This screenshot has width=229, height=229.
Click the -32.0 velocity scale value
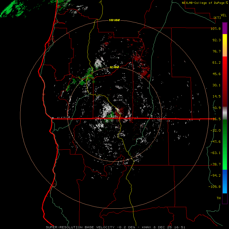pyautogui.click(x=216, y=131)
